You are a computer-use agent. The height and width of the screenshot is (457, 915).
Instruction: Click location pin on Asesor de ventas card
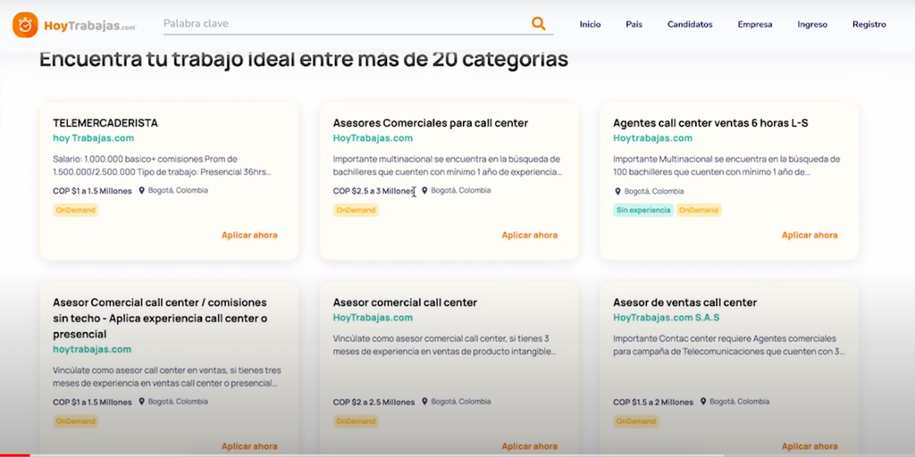coord(703,402)
